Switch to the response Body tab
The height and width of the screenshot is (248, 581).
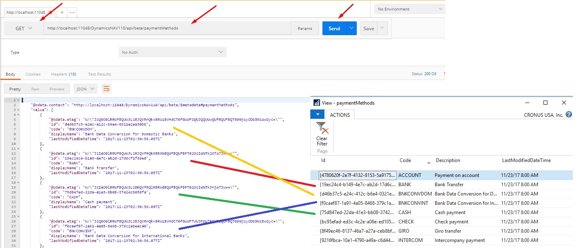pos(11,74)
